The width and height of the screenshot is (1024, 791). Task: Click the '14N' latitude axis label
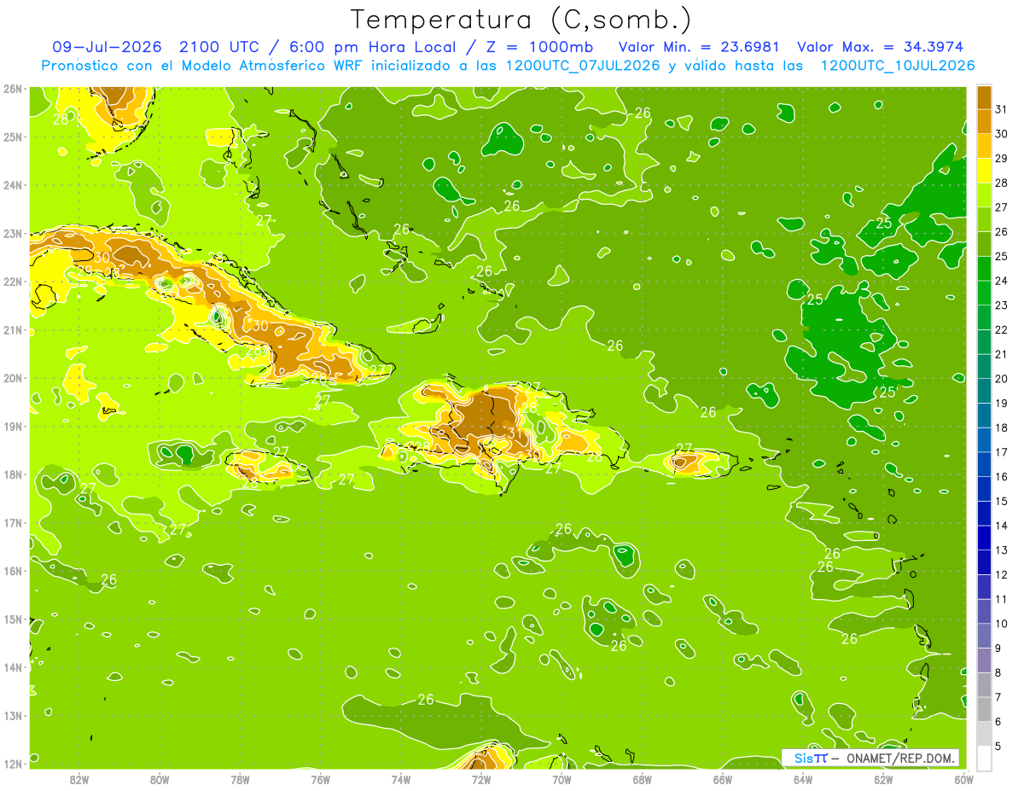[12, 667]
